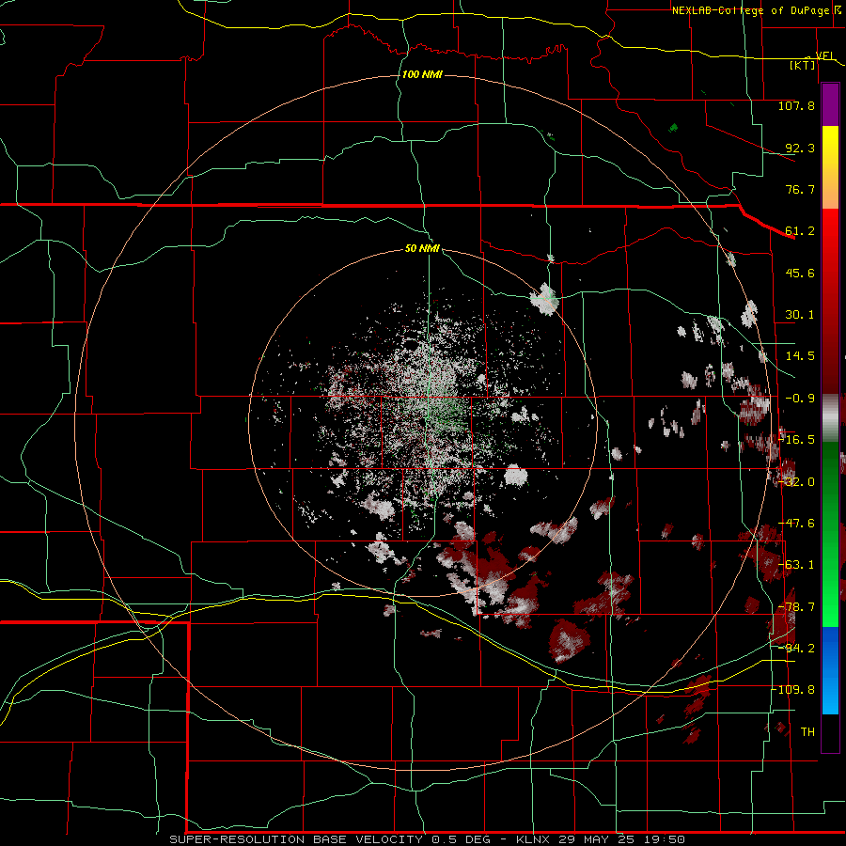Click the VEL product label

click(824, 55)
